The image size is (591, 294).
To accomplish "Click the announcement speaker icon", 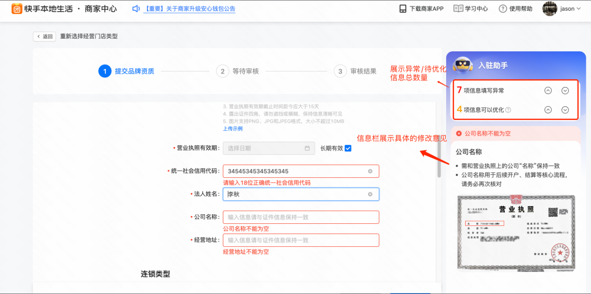I will click(x=136, y=9).
